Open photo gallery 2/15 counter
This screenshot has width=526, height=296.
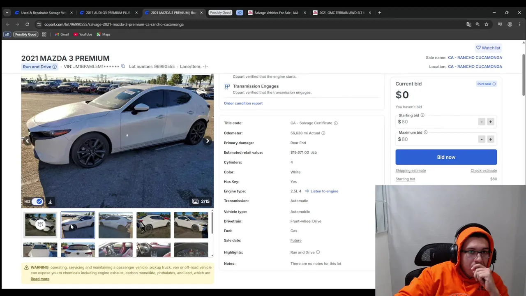point(201,201)
